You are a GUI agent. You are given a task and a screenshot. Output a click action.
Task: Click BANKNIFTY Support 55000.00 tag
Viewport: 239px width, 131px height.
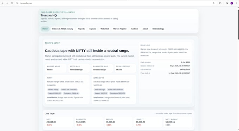101,93
